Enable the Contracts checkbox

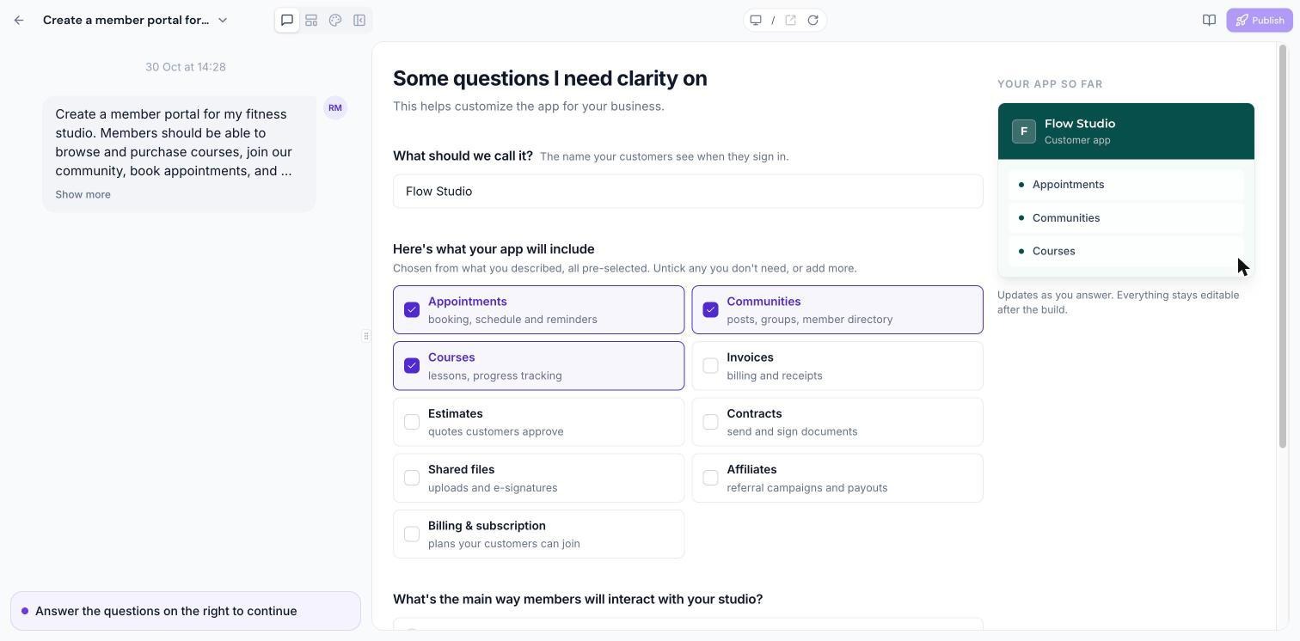click(710, 422)
